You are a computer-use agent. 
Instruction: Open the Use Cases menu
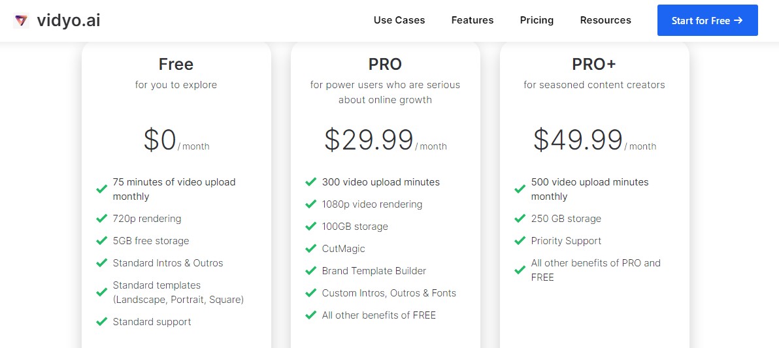(x=399, y=20)
